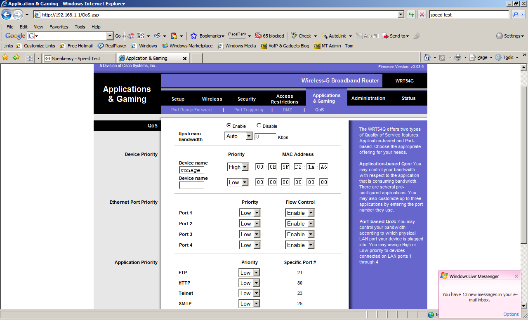Open the Favorites Center star icon
Screen dimensions: 528x320
(x=5, y=57)
